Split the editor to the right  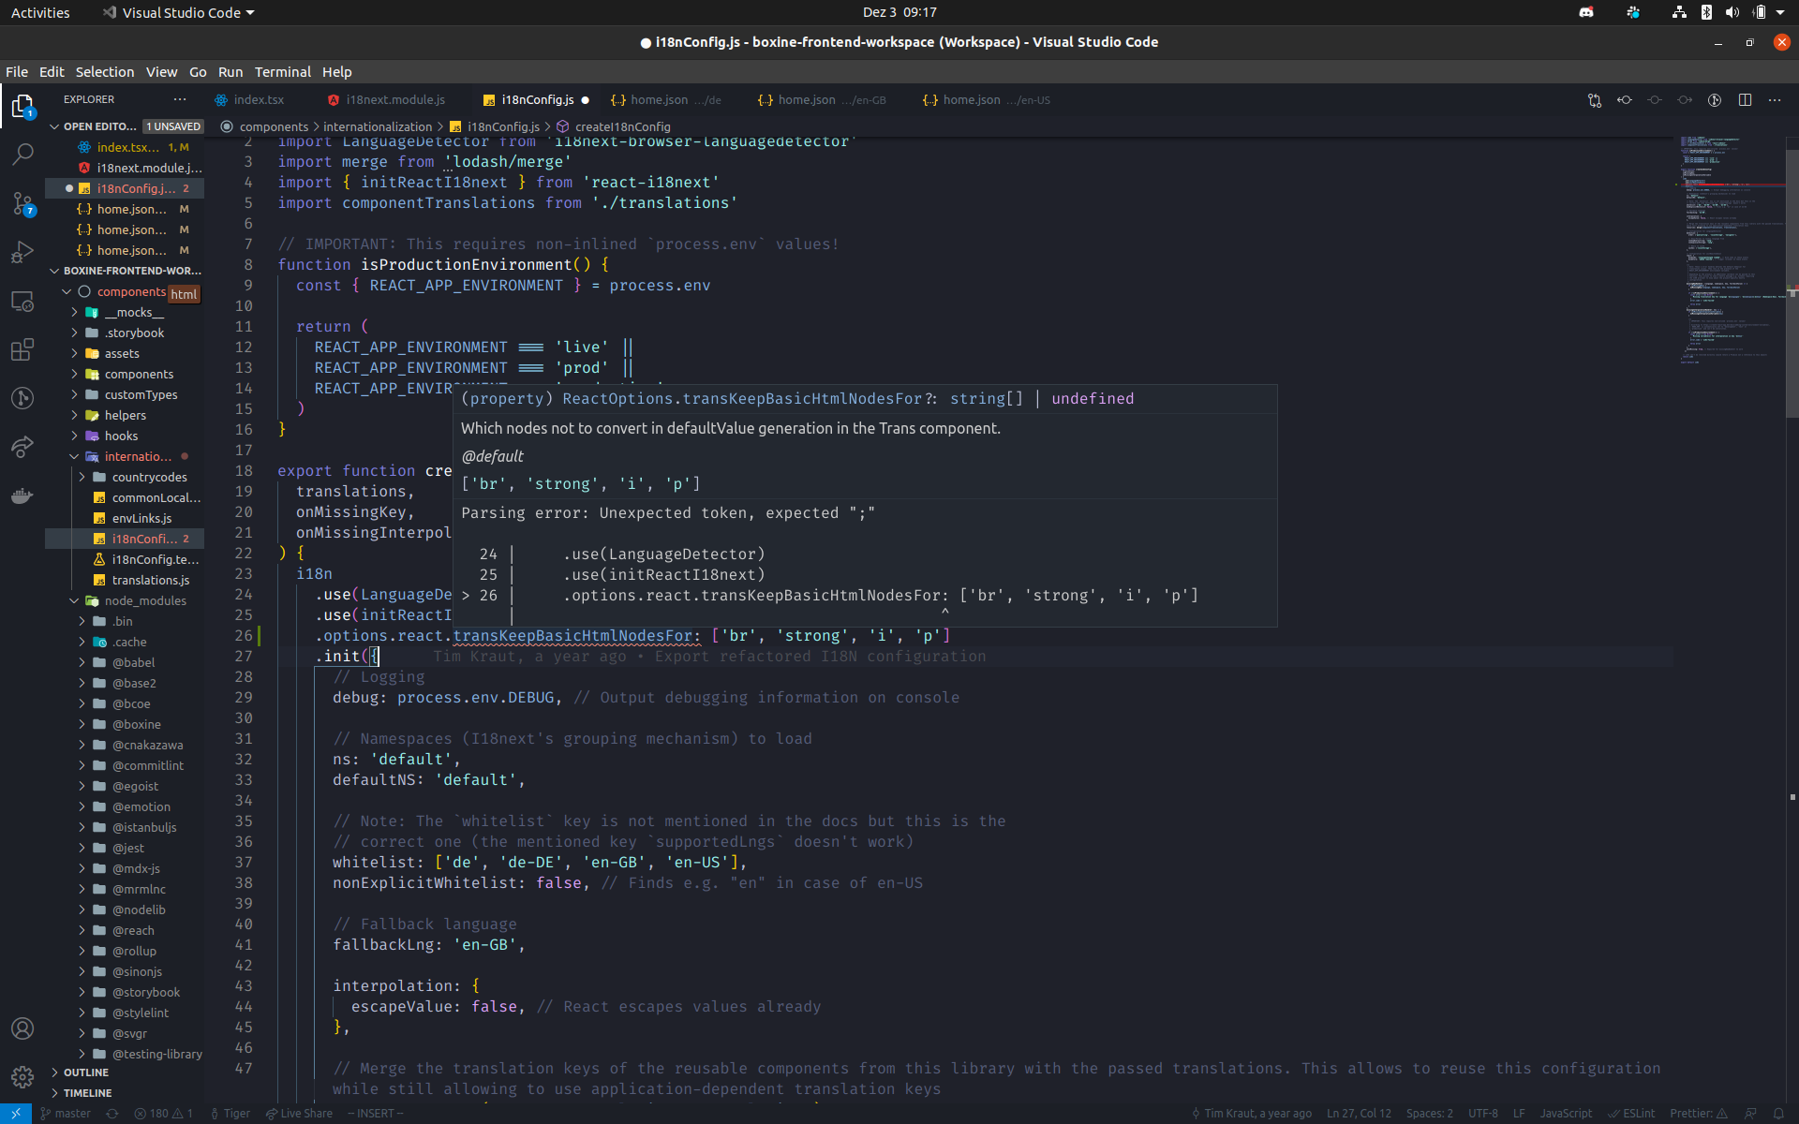pos(1745,100)
